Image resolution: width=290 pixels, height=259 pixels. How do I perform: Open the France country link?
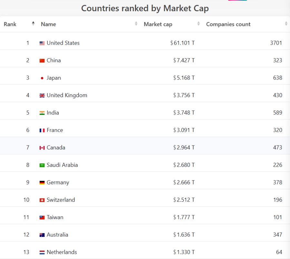[x=55, y=130]
